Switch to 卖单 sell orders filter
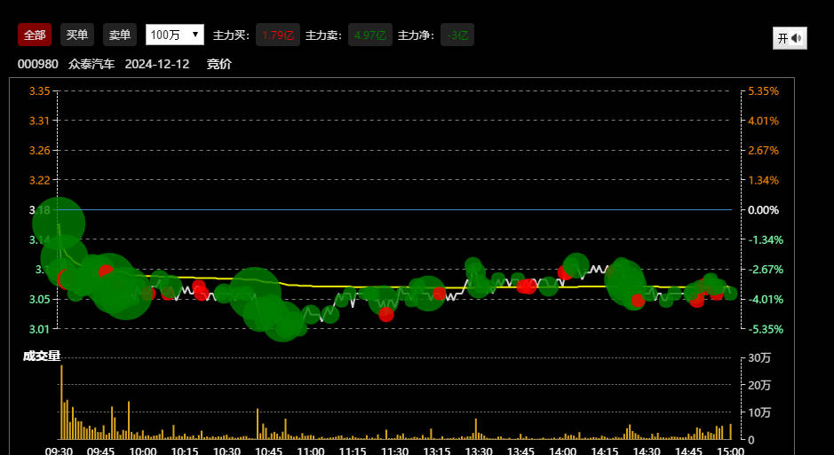 [x=120, y=35]
